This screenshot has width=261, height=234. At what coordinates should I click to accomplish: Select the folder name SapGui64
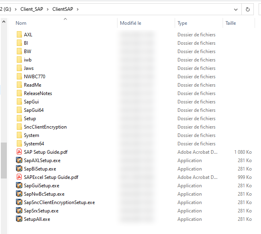point(34,110)
